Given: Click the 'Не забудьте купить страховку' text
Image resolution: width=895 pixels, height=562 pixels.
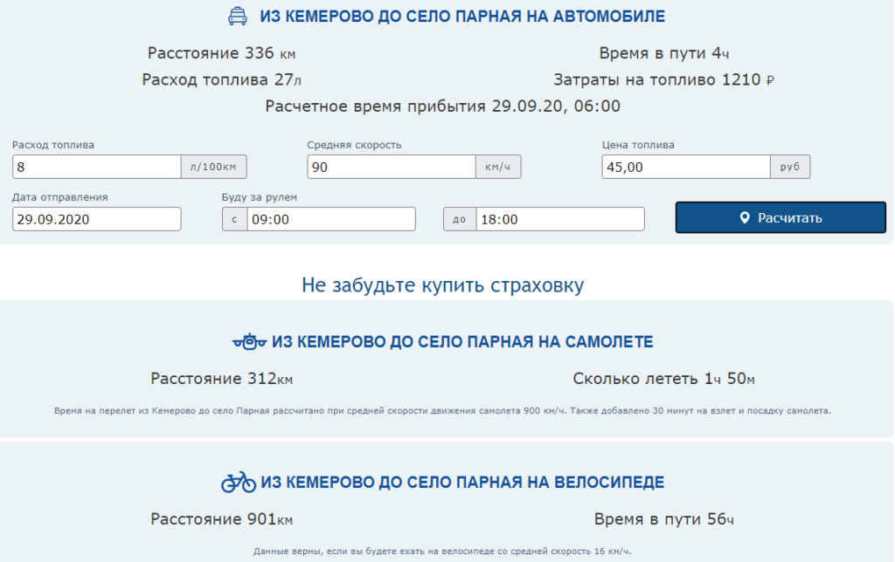Looking at the screenshot, I should (443, 285).
